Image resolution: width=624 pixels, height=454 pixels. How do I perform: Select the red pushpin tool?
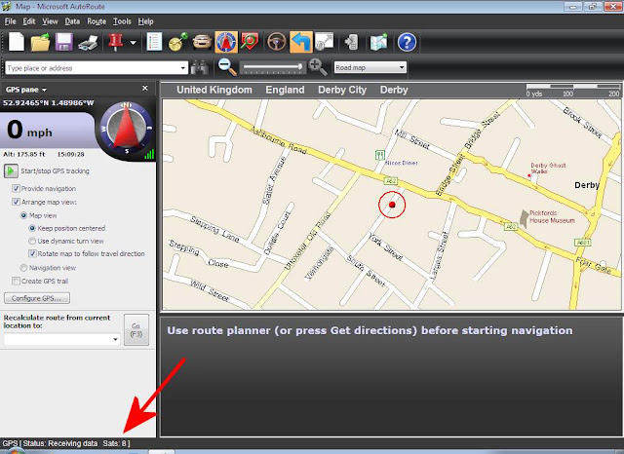[x=115, y=42]
